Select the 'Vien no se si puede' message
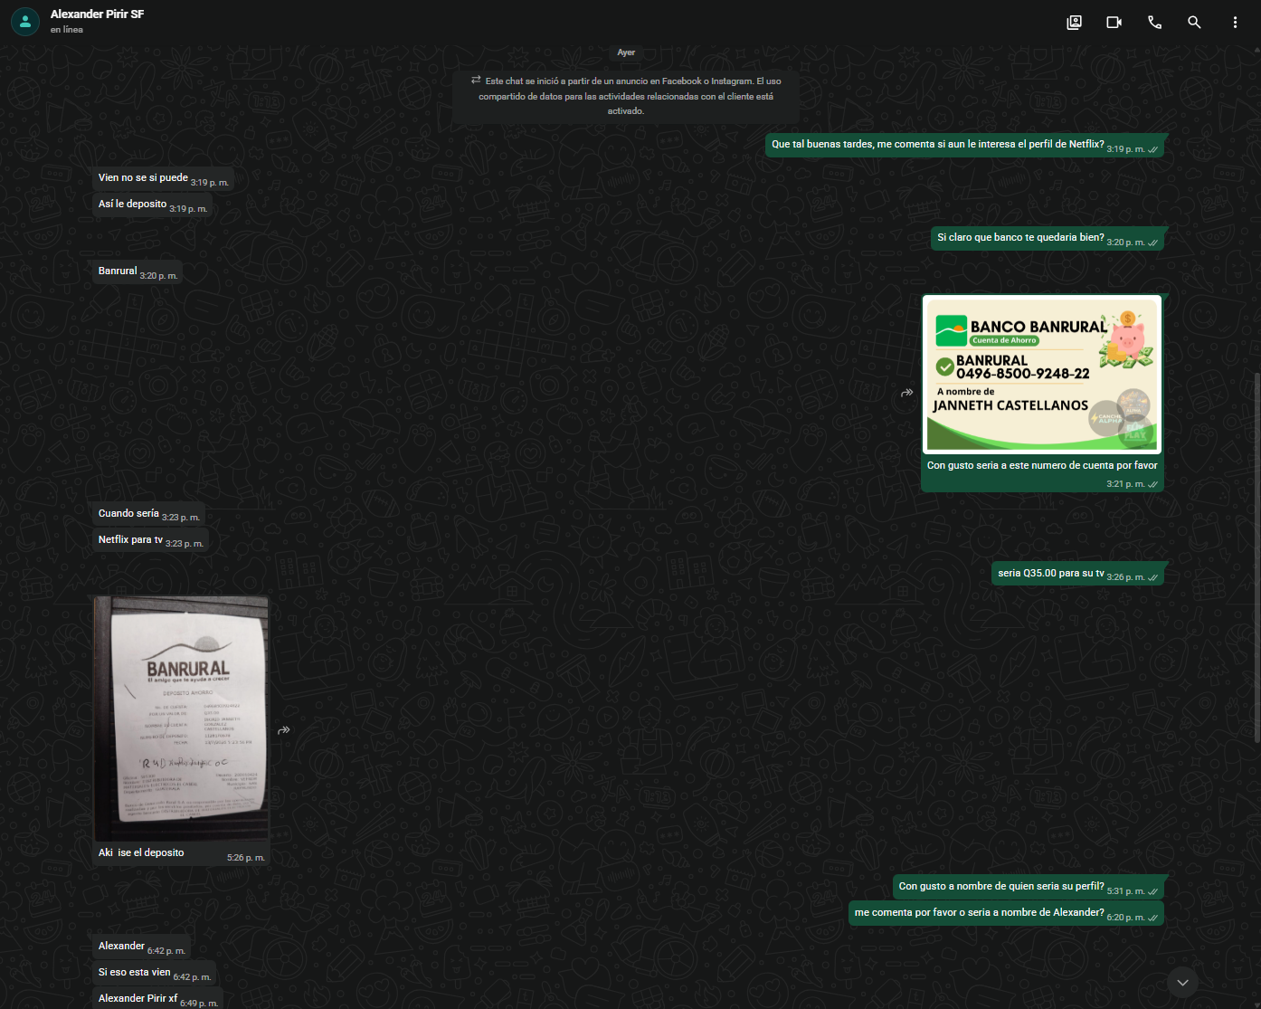The width and height of the screenshot is (1261, 1009). 163,178
